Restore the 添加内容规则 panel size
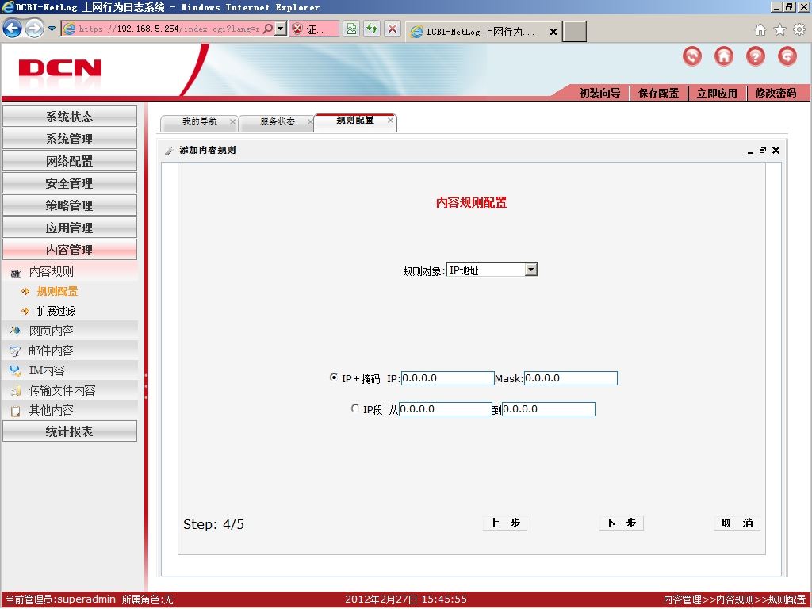Viewport: 812px width, 609px height. (x=763, y=150)
